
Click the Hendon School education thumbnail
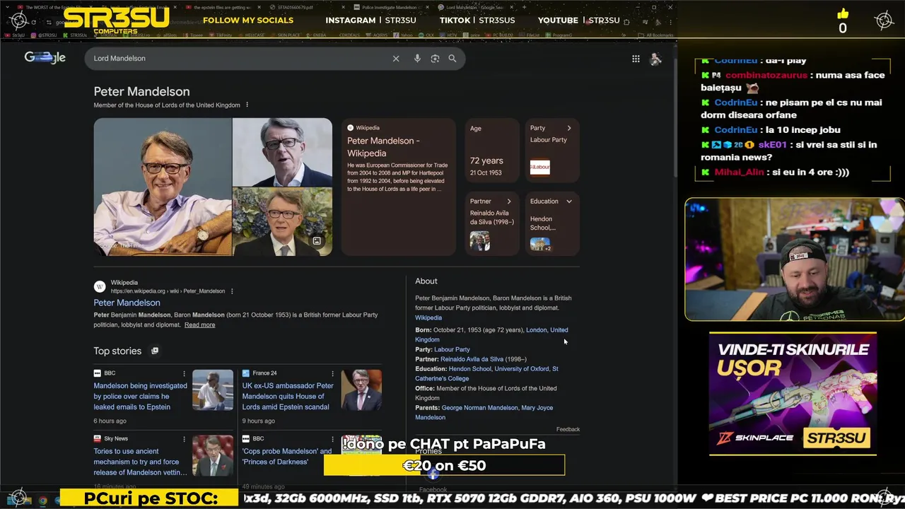tap(540, 243)
